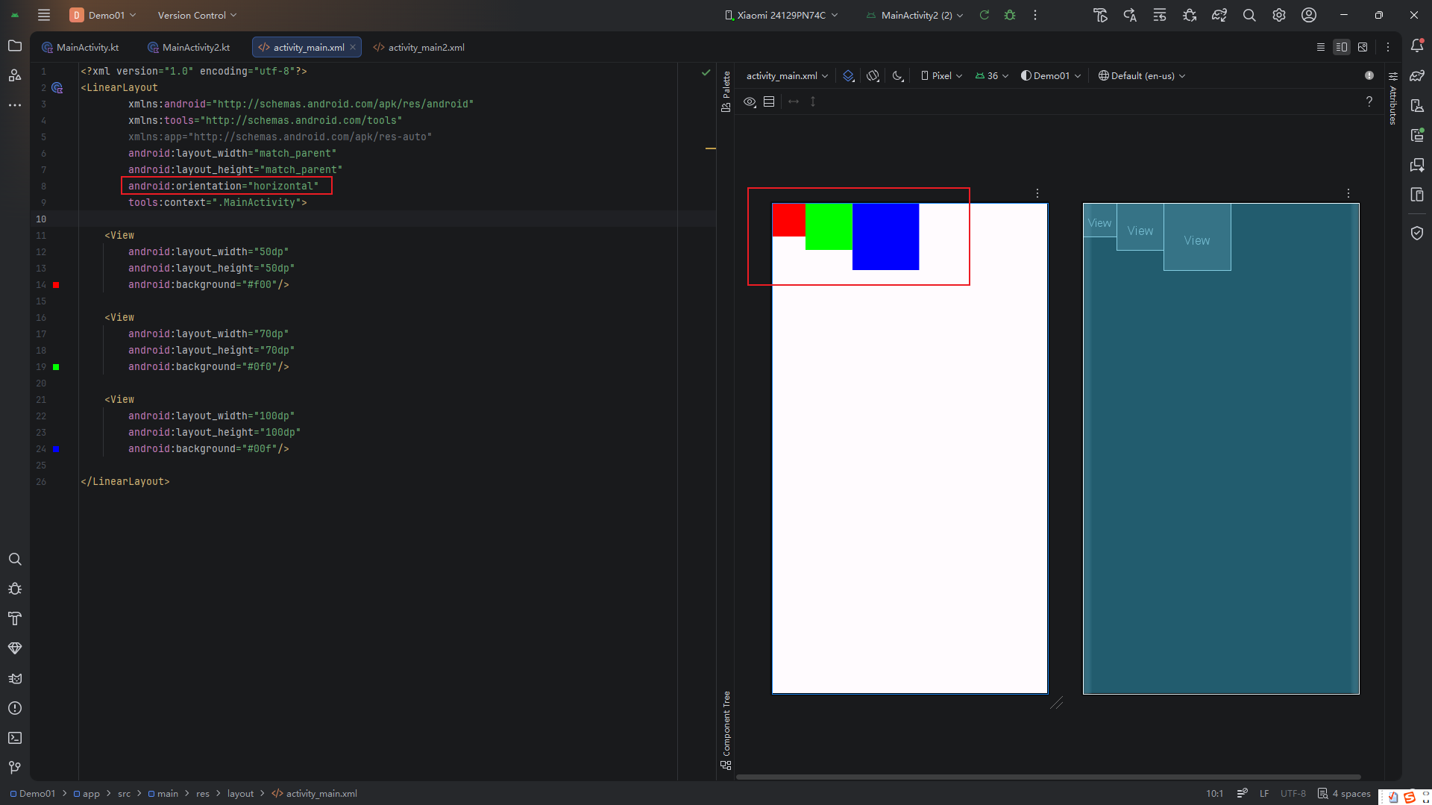Toggle orientation for preview icon

(873, 75)
